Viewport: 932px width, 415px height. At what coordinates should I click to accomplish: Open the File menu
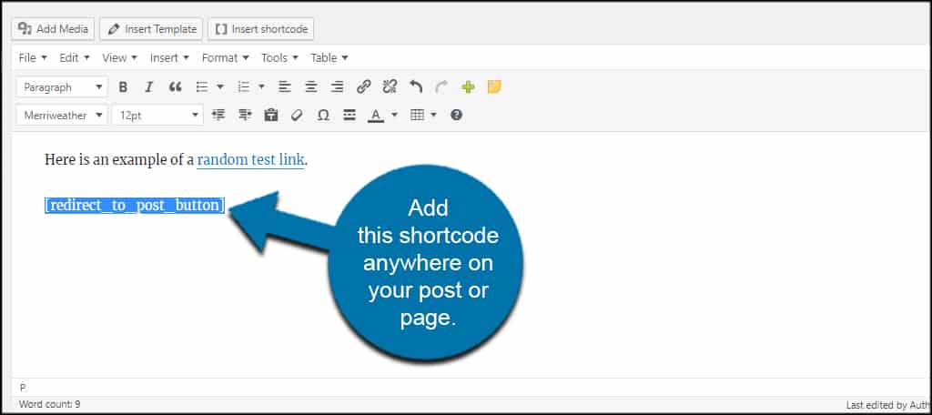33,57
